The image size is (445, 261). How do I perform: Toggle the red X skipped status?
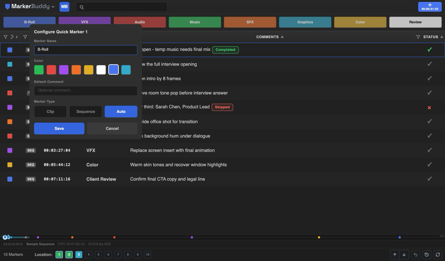429,107
